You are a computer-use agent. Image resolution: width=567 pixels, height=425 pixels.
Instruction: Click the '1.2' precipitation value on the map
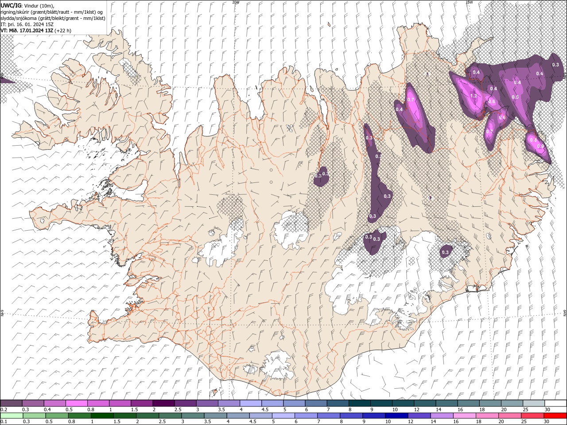473,96
